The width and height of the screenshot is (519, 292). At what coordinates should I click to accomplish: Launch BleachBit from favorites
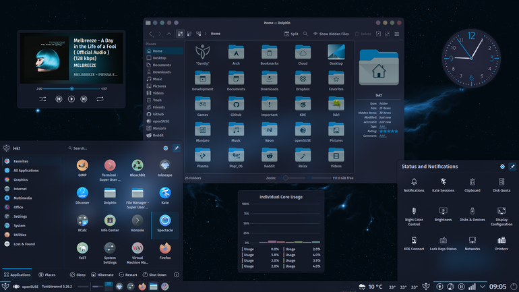[x=138, y=168]
